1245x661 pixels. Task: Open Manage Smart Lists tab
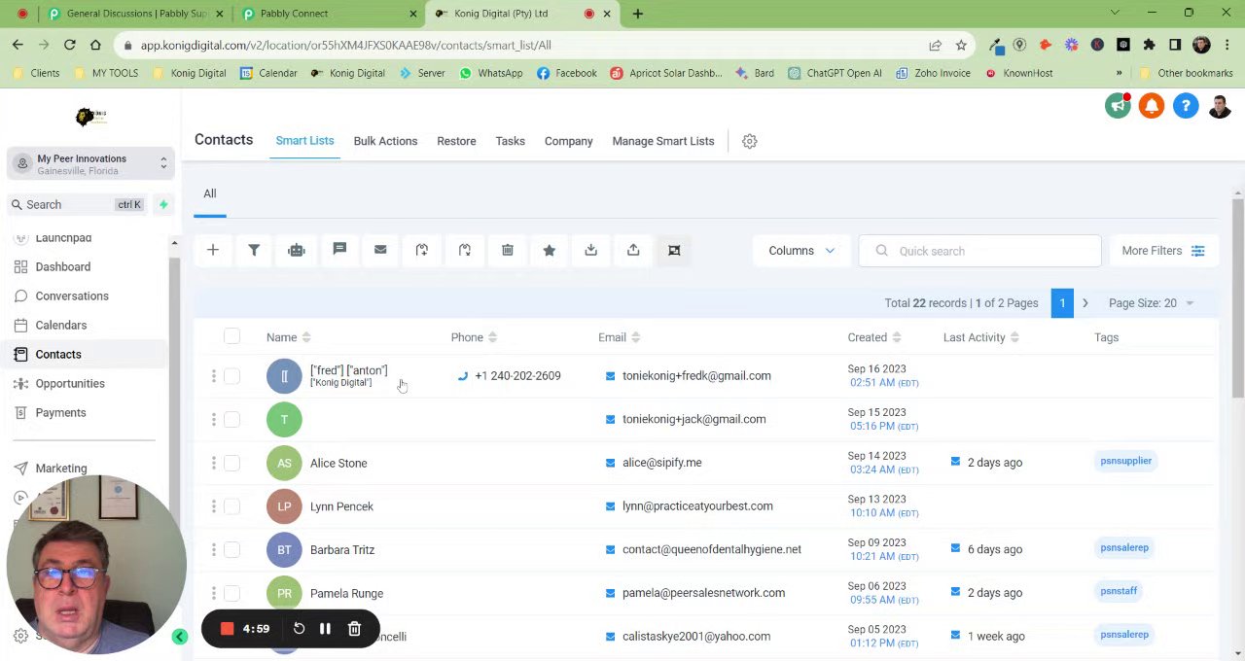point(663,141)
